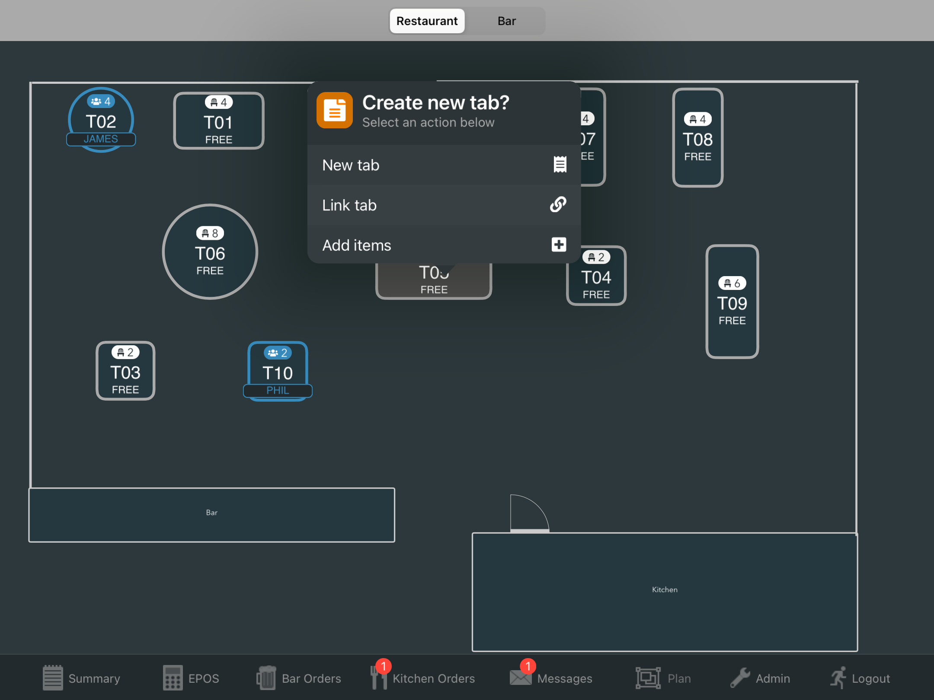Click the receipt icon beside New tab
The width and height of the screenshot is (934, 700).
pyautogui.click(x=560, y=165)
